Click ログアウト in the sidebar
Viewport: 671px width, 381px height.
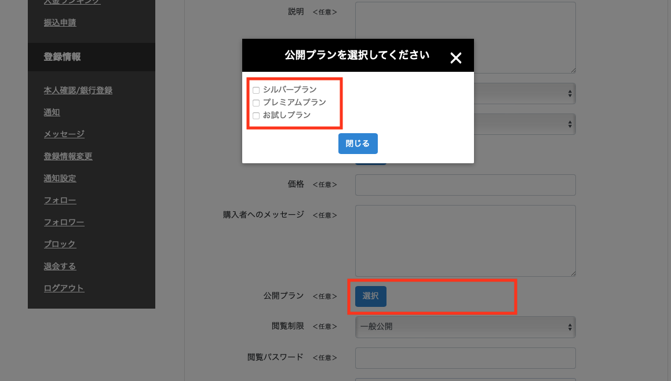64,288
